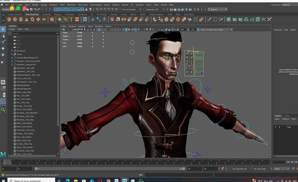Click the SVG import shelf icon
This screenshot has width=298, height=182.
click(x=77, y=19)
